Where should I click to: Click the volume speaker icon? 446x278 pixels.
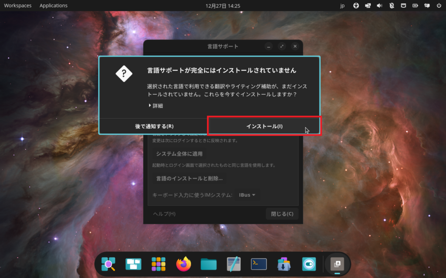379,6
